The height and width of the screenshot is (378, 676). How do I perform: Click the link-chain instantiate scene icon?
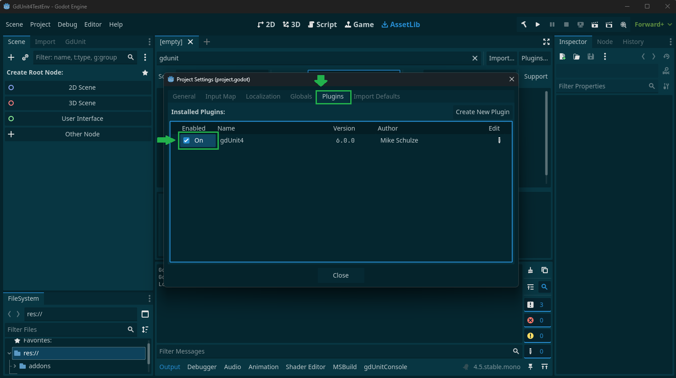(x=25, y=57)
